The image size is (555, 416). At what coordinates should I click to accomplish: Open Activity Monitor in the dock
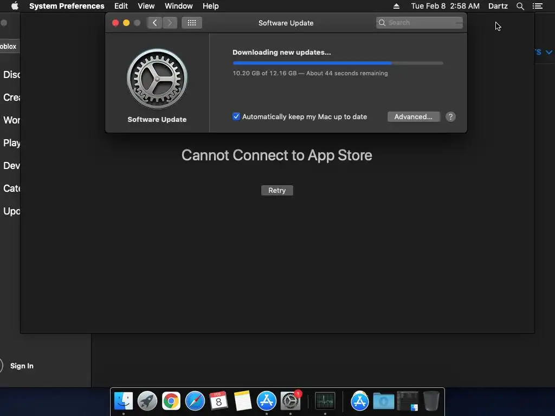325,401
